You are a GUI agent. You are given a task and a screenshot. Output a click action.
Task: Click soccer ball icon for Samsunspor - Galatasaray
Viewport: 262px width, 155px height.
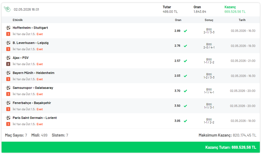8,88
